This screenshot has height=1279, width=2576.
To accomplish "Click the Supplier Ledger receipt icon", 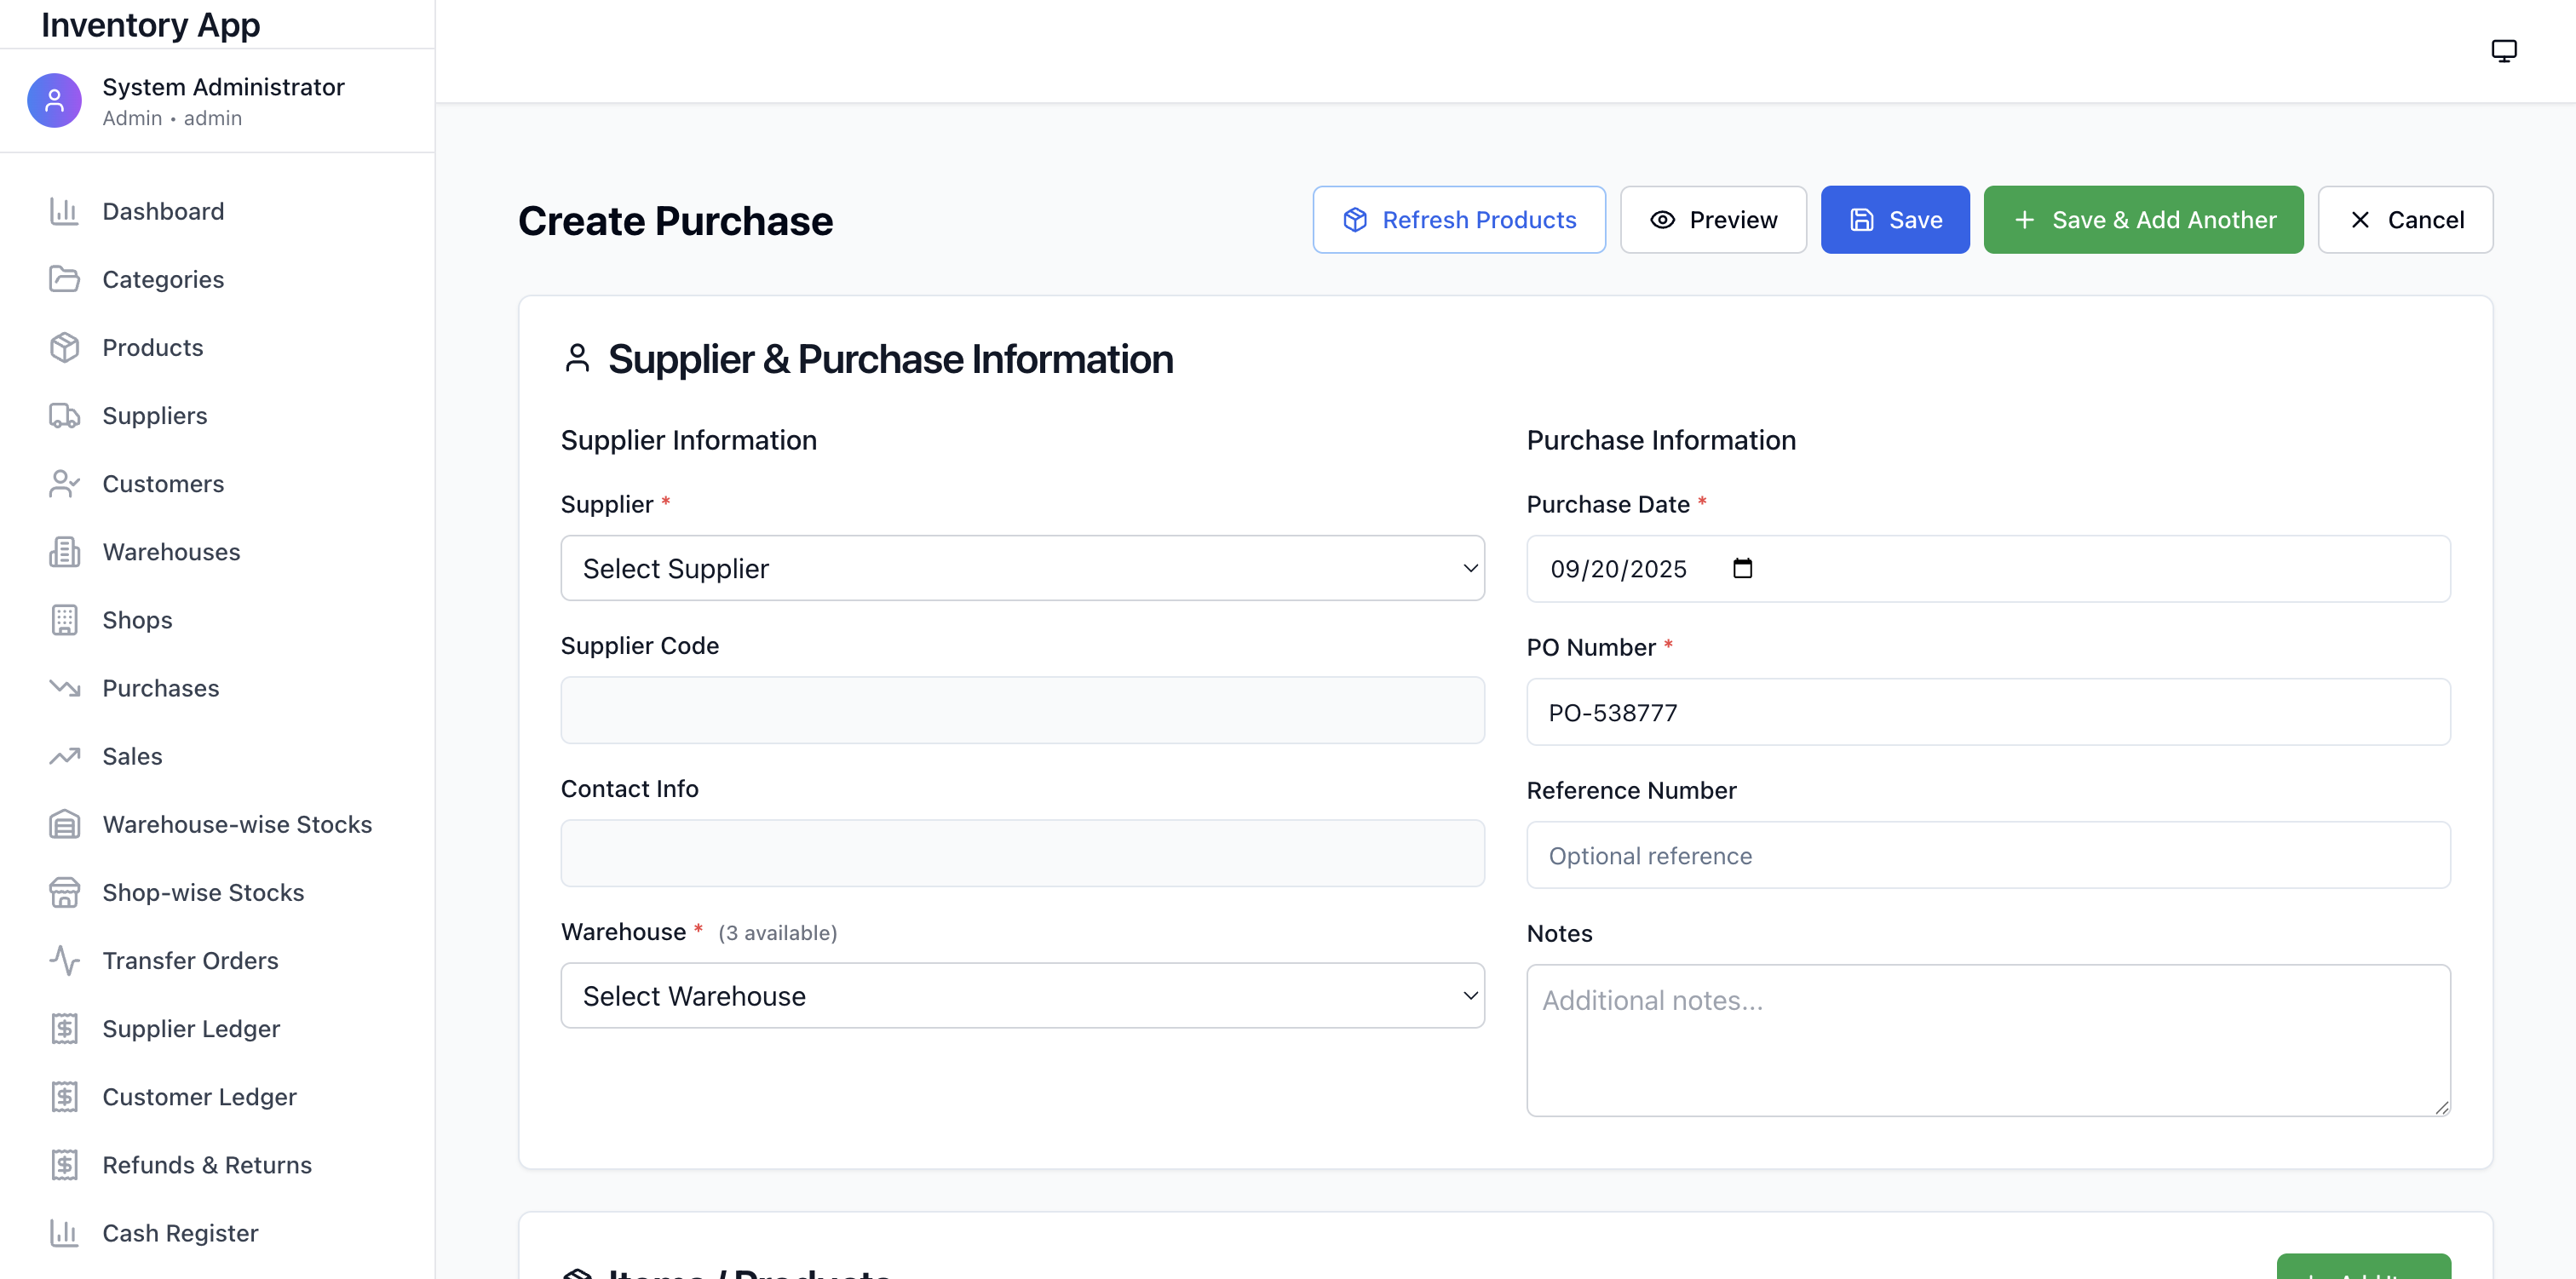I will pyautogui.click(x=64, y=1028).
